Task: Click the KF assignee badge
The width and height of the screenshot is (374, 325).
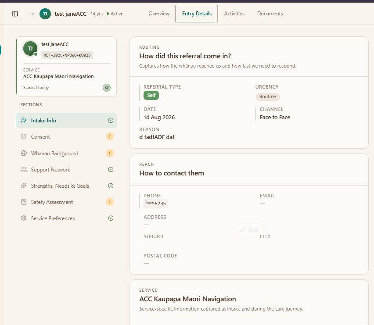Action: [107, 88]
